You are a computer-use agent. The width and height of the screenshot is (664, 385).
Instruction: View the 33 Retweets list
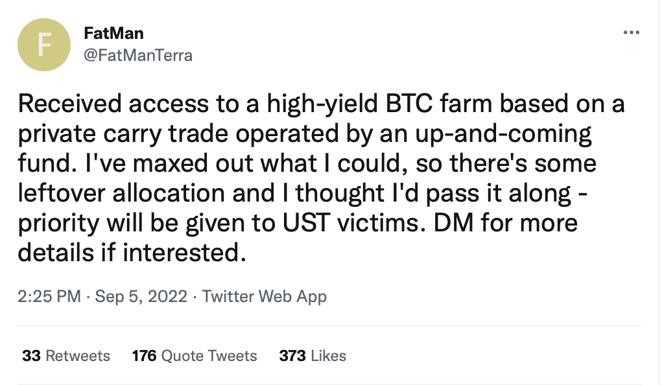coord(66,356)
